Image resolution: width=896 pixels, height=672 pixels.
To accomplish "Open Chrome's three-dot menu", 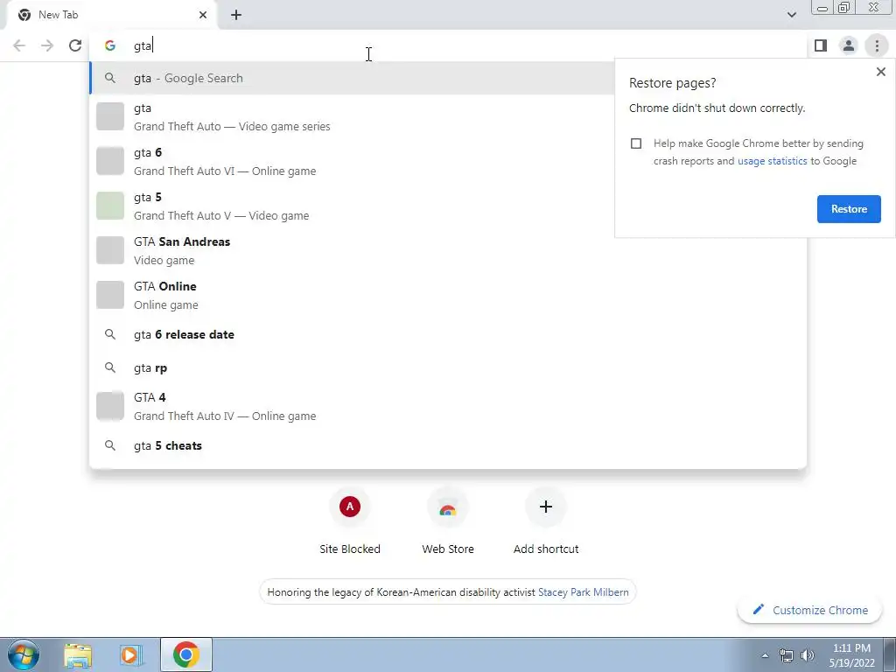I will pos(877,45).
